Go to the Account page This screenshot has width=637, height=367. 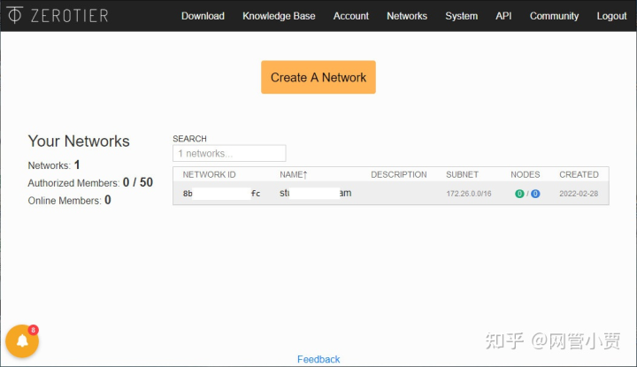351,16
